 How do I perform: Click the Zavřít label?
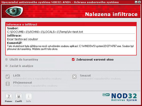point(18,101)
